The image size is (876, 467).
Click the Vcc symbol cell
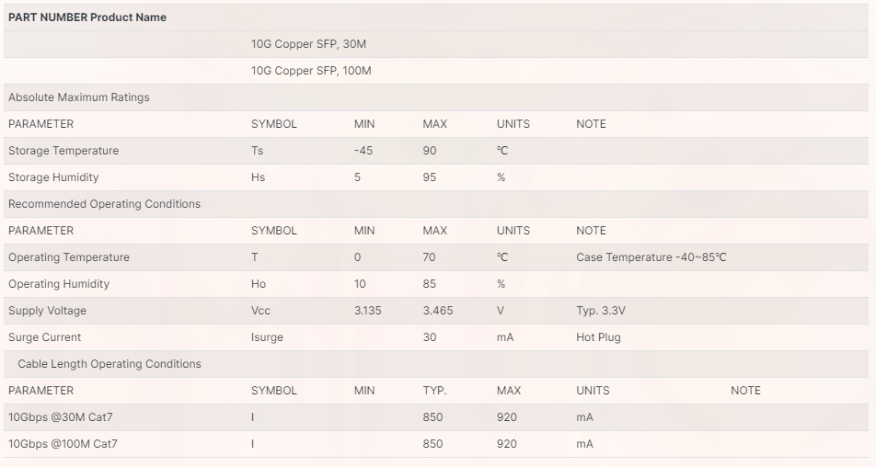[260, 311]
